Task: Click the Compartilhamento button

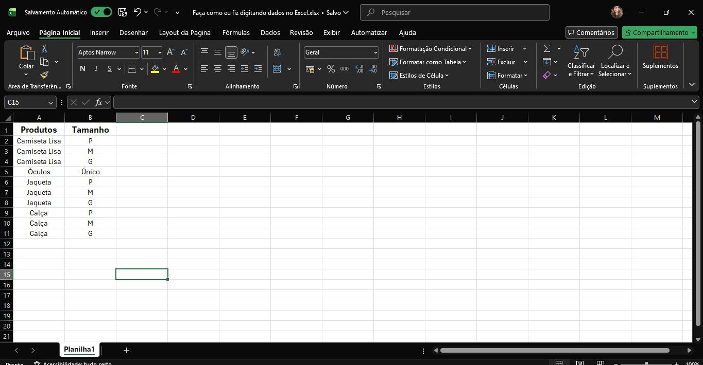Action: point(660,32)
